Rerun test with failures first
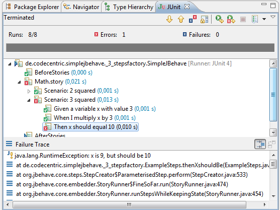The image size is (280, 210). 231,19
